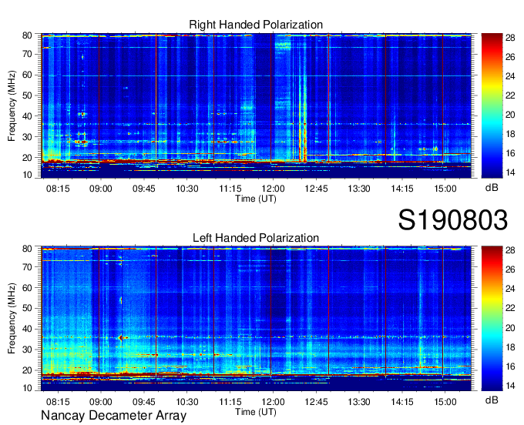Click the 12:45 time tick on the right-handed plot

click(316, 189)
